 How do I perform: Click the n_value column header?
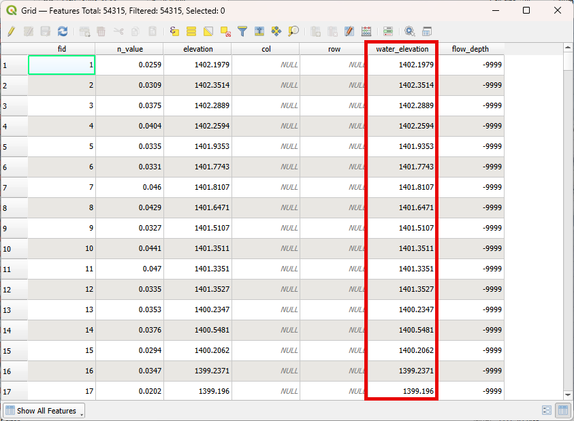click(129, 49)
